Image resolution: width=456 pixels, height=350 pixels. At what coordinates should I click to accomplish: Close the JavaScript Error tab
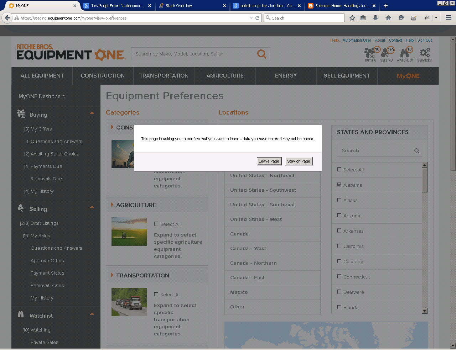coord(150,6)
